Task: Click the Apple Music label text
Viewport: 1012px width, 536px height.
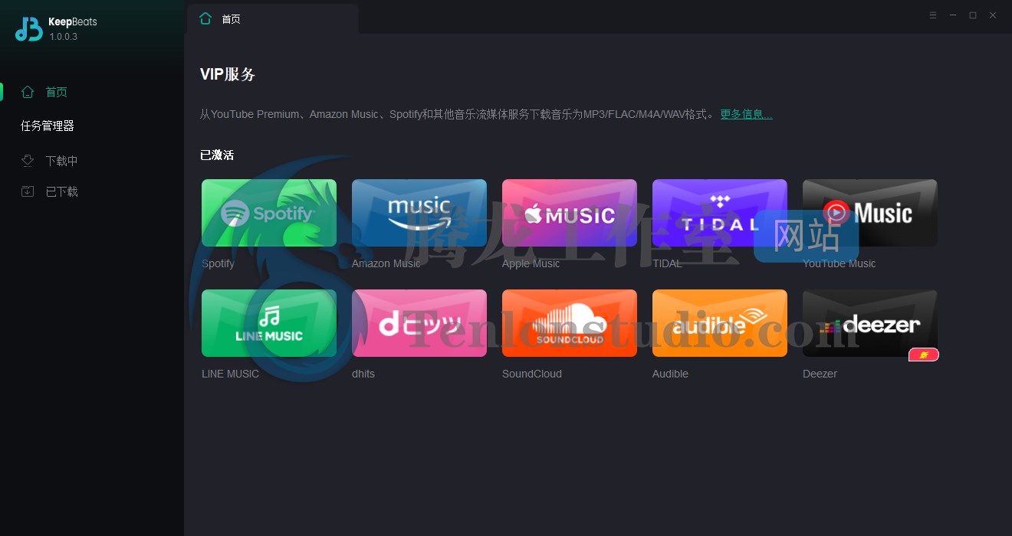Action: click(x=531, y=263)
